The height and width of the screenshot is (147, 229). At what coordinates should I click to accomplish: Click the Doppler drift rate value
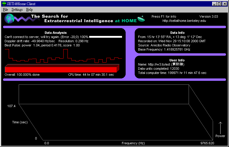30,41
